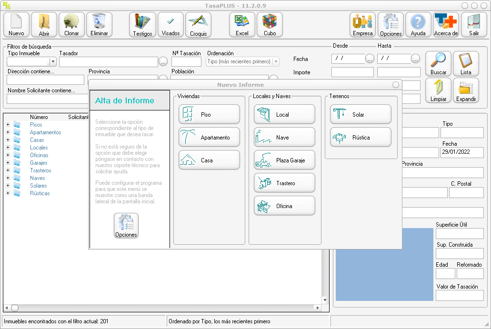This screenshot has width=491, height=329.
Task: Click the list's vertical scrollbar down arrow
Action: (325, 300)
